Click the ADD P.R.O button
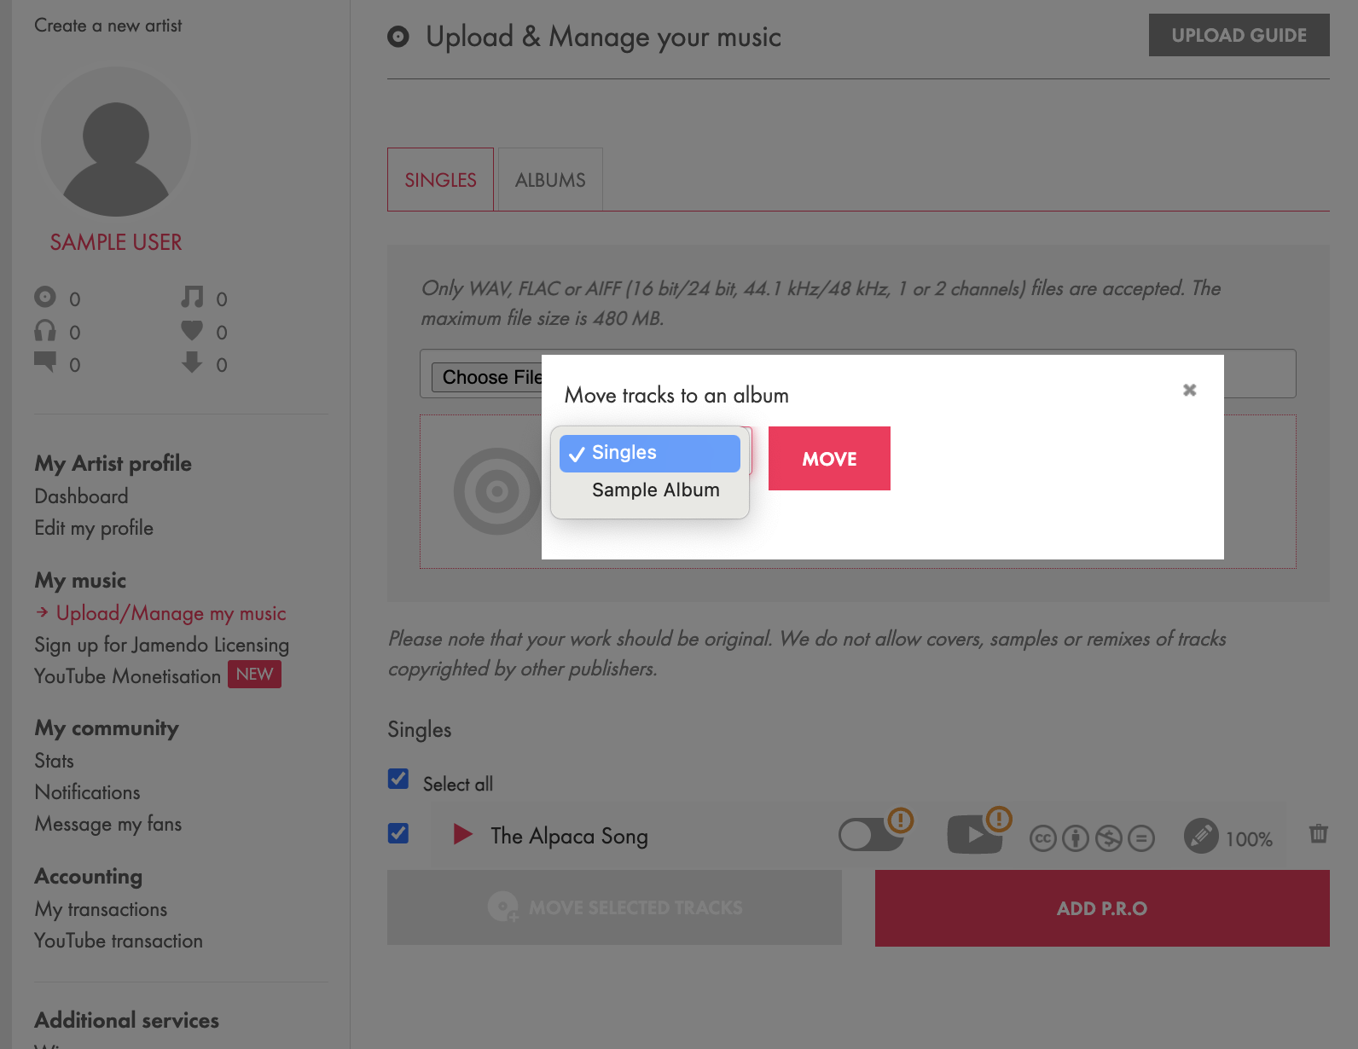 tap(1102, 908)
